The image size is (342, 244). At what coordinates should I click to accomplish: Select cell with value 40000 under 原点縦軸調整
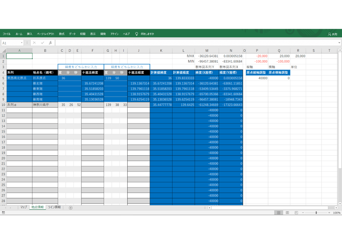click(x=257, y=78)
